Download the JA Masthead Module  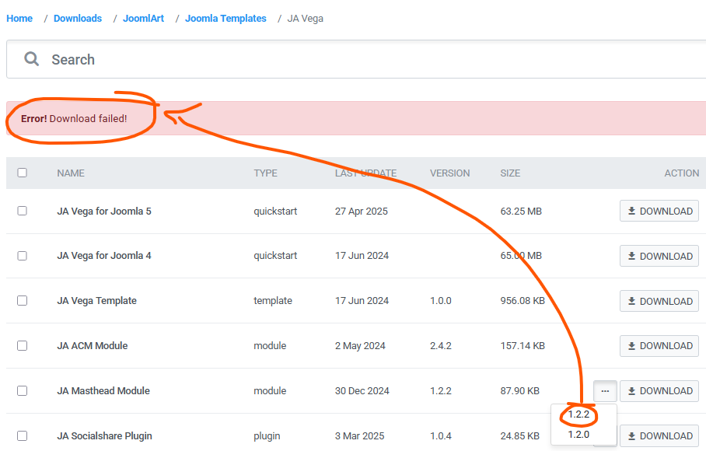pyautogui.click(x=659, y=391)
